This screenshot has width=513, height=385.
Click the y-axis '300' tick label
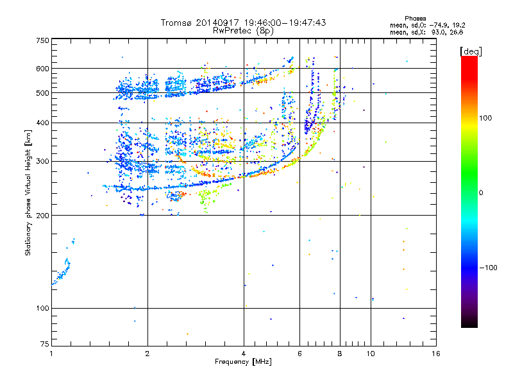point(42,162)
